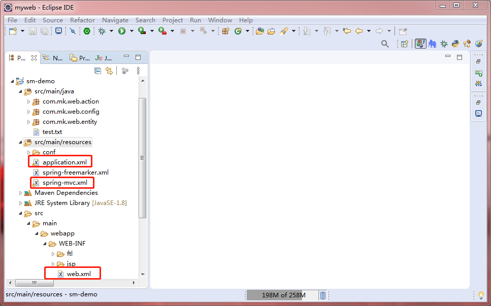Close the Package Explorer tab

tap(34, 58)
